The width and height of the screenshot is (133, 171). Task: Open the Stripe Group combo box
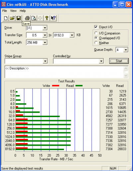[26, 61]
